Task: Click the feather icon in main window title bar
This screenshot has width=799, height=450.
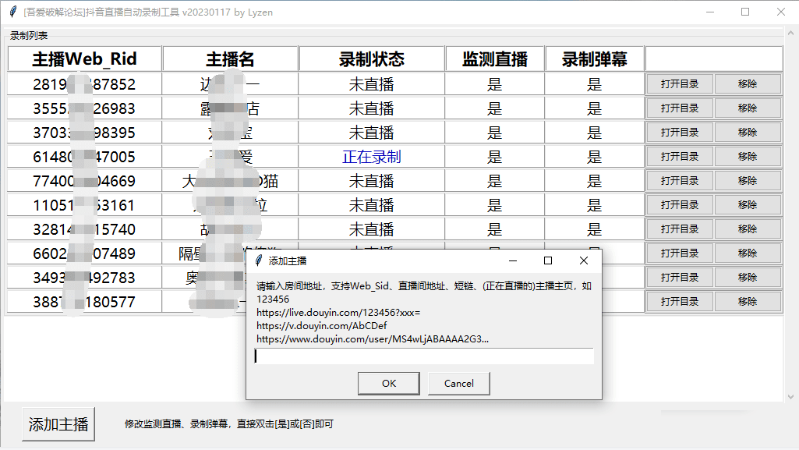Action: point(12,12)
